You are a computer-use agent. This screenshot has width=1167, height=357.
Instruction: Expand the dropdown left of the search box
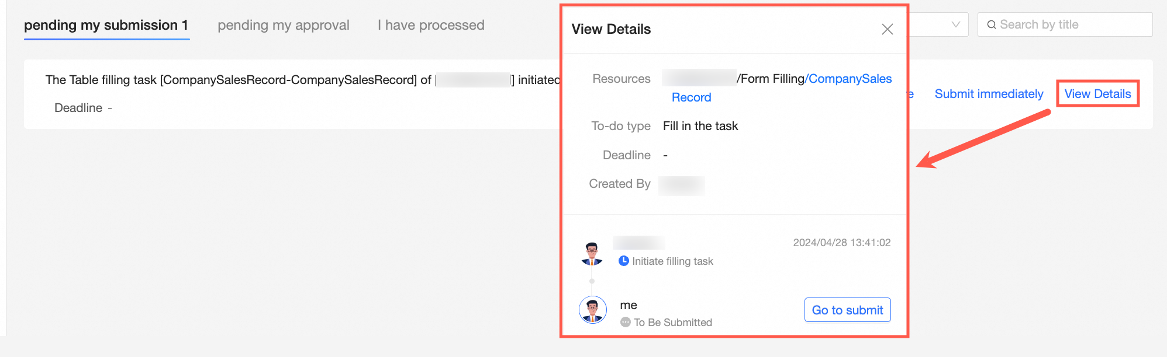click(x=955, y=24)
